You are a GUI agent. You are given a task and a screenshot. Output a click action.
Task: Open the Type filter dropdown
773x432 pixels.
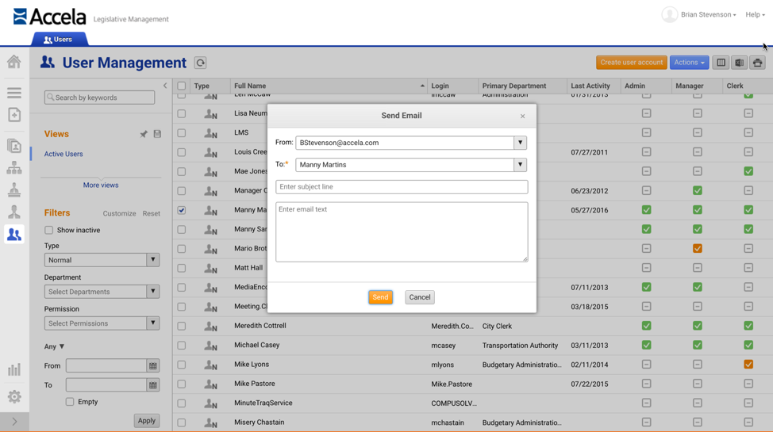[x=153, y=260]
